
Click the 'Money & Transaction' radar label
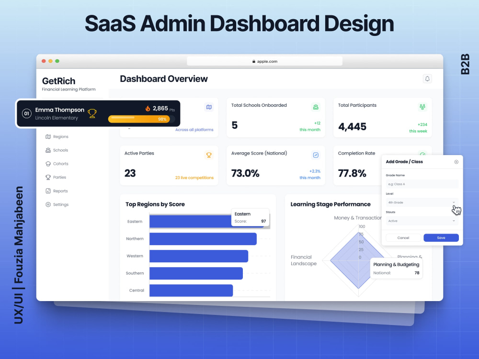click(358, 218)
